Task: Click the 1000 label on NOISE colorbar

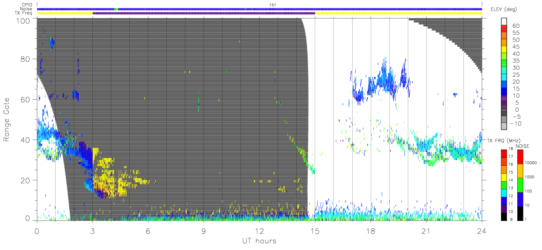Action: point(531,177)
